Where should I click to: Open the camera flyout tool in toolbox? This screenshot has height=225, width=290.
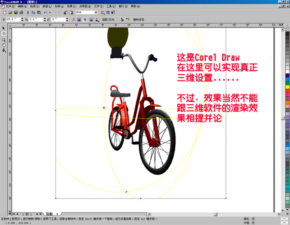pyautogui.click(x=4, y=50)
